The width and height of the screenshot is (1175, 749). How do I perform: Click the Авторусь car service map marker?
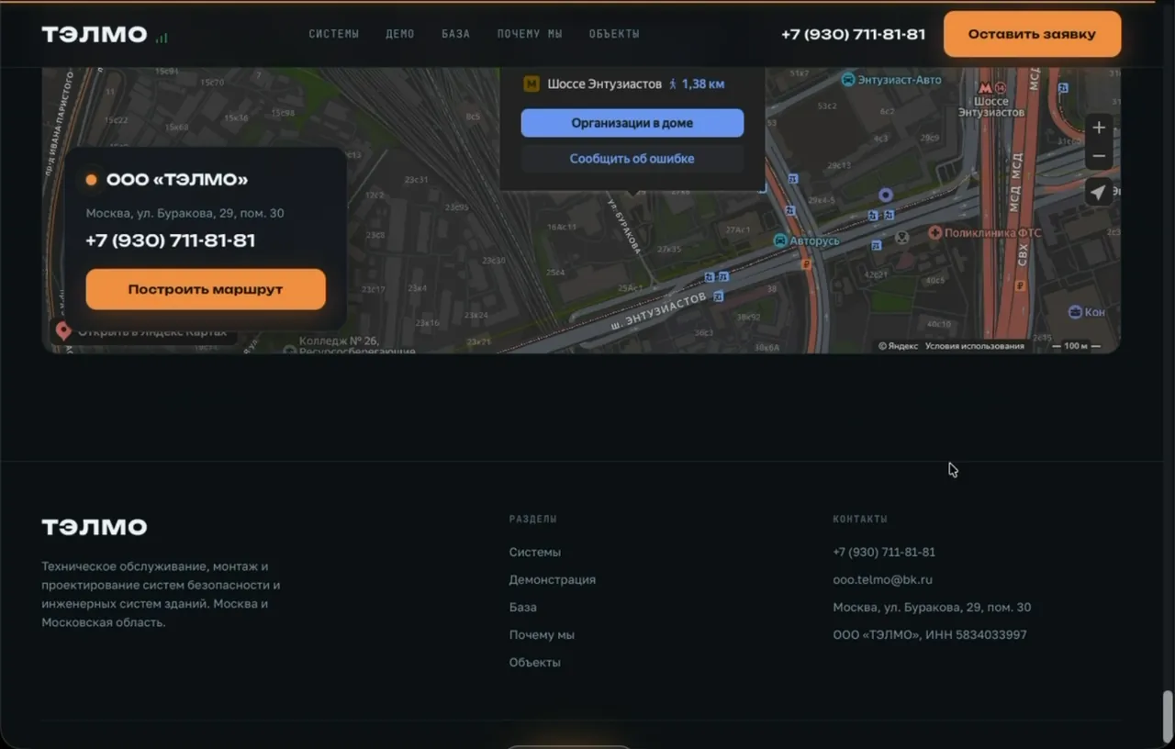(x=780, y=240)
